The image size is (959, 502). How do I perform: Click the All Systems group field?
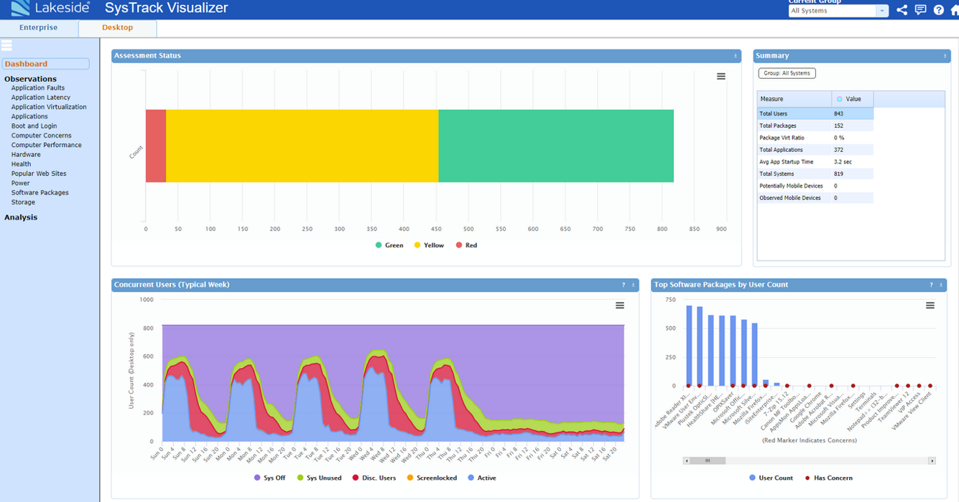pyautogui.click(x=832, y=11)
